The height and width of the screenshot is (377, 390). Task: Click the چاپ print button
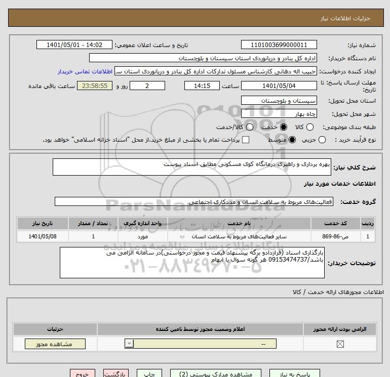coord(149,373)
